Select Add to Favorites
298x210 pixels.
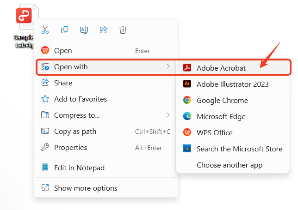pyautogui.click(x=106, y=99)
